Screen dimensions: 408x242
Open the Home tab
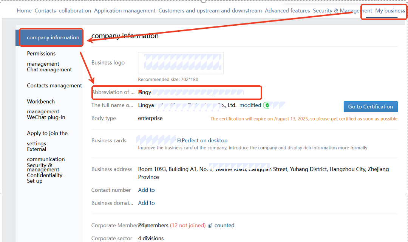[x=24, y=11]
